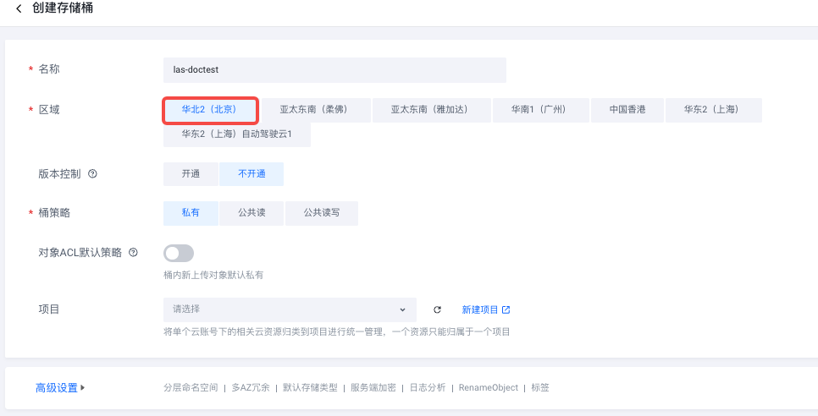
Task: Click 多AZ冗余 in advanced settings
Action: [251, 388]
